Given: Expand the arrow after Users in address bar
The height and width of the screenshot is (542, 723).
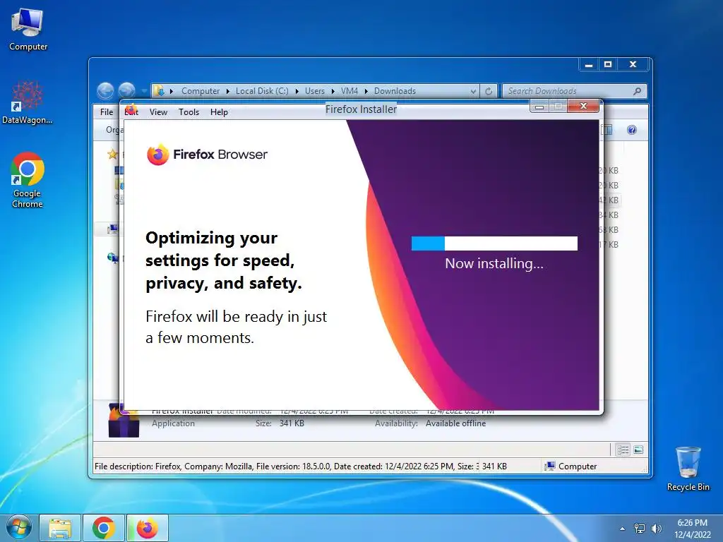Looking at the screenshot, I should coord(333,91).
